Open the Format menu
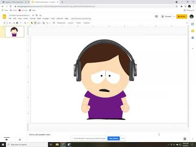The height and width of the screenshot is (147, 196). (32, 18)
